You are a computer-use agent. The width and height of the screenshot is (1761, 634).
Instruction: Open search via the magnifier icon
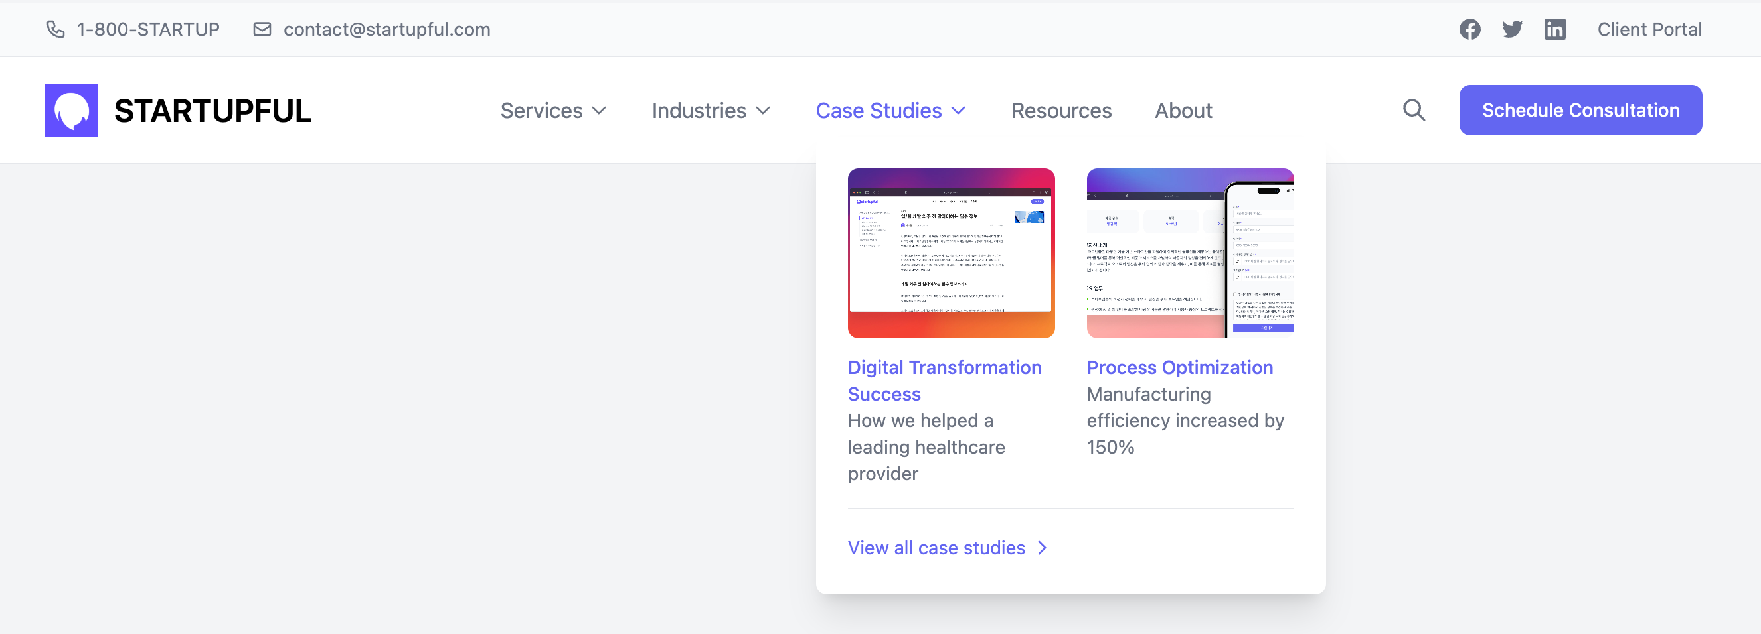(x=1414, y=110)
